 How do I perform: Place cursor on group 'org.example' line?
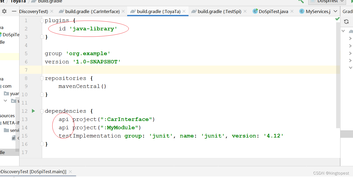point(78,54)
